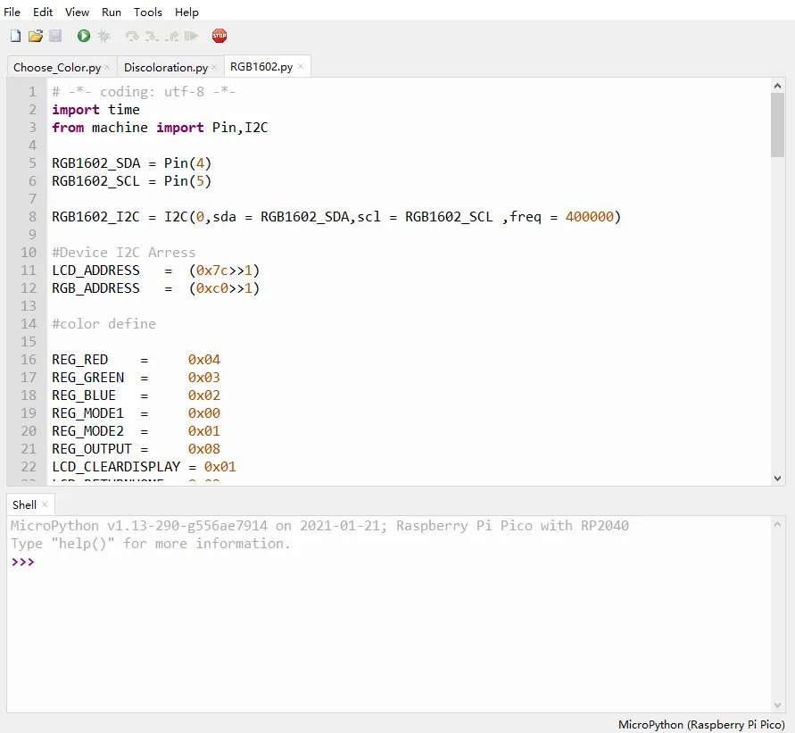
Task: Close the Choose_Color.py tab
Action: [x=107, y=67]
